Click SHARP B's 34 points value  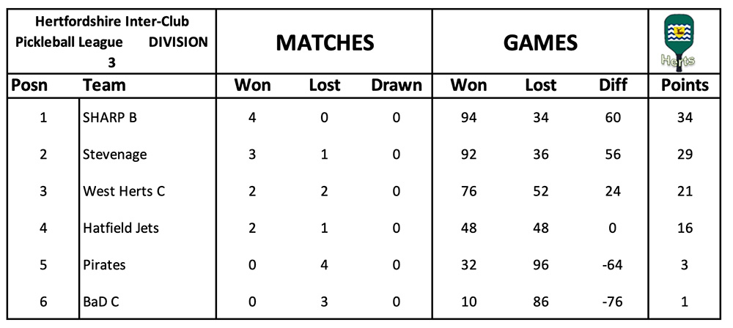[685, 118]
